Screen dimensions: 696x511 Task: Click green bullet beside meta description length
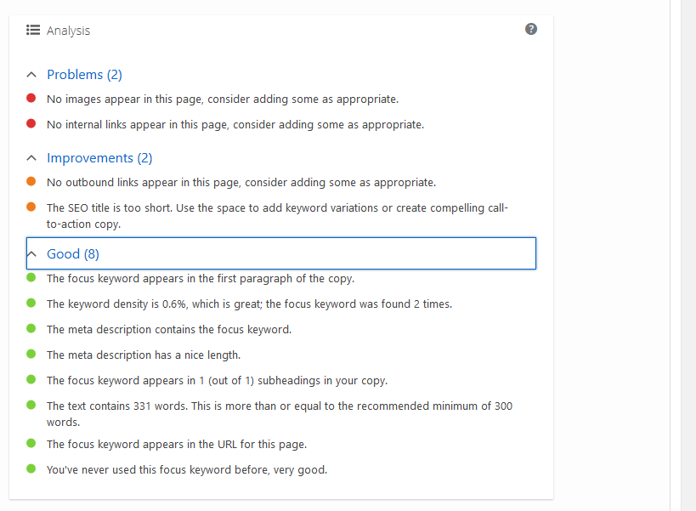(x=31, y=354)
